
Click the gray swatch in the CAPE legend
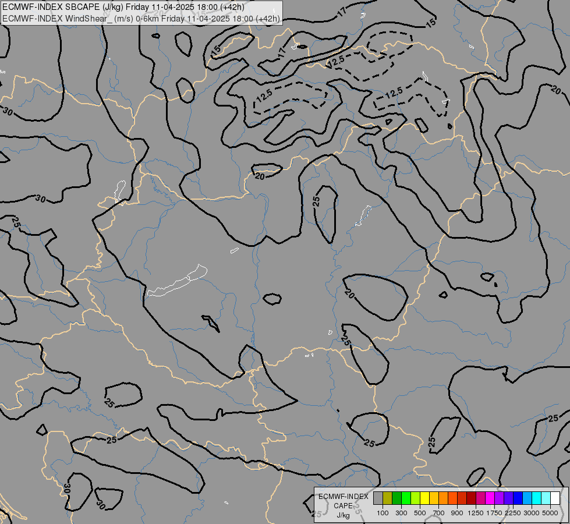[378, 498]
